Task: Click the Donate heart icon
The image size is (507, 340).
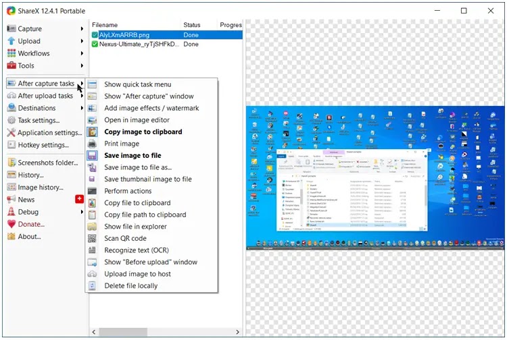Action: click(x=11, y=224)
